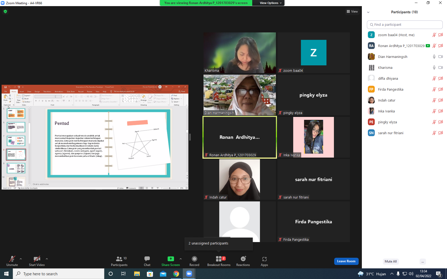
Task: Click the Windows search box
Action: click(x=59, y=274)
